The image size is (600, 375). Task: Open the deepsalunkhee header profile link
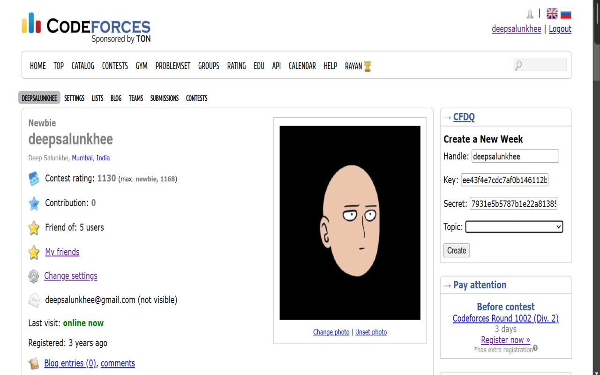click(517, 29)
